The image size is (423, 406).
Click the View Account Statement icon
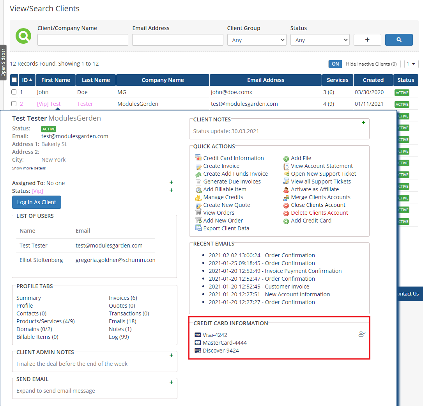tap(286, 166)
